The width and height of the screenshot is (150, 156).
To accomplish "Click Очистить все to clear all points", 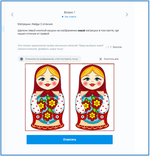I will tap(111, 59).
